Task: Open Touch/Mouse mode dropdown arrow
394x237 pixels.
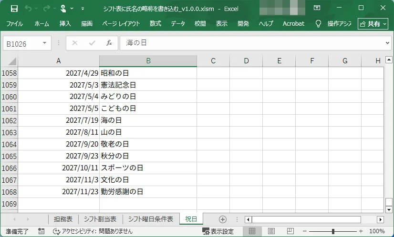Action: [x=72, y=9]
